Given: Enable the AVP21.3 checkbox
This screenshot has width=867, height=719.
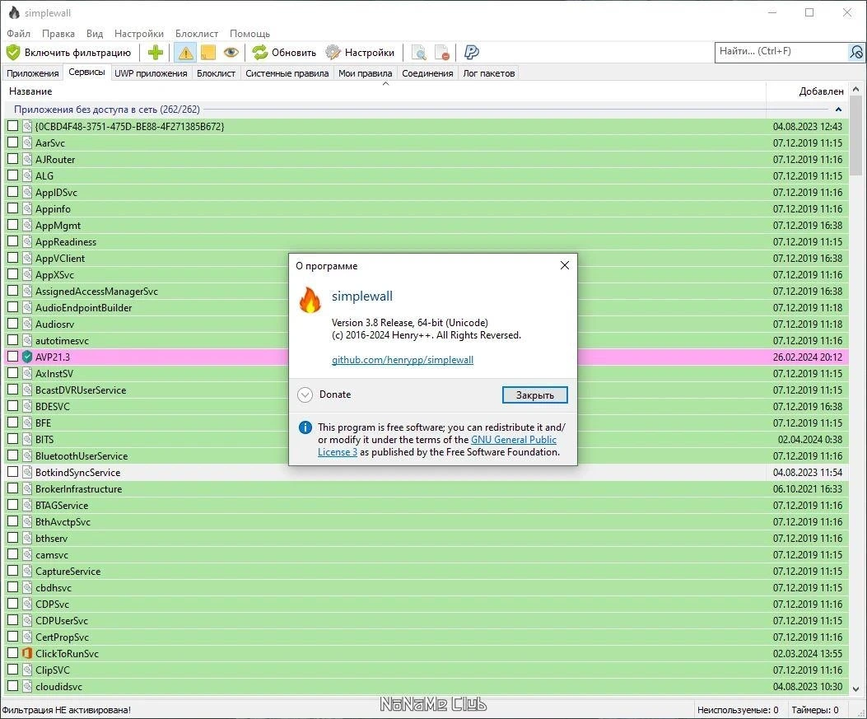Looking at the screenshot, I should tap(12, 356).
